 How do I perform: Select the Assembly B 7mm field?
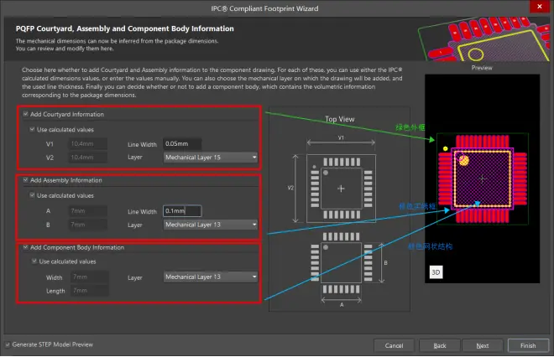point(87,225)
